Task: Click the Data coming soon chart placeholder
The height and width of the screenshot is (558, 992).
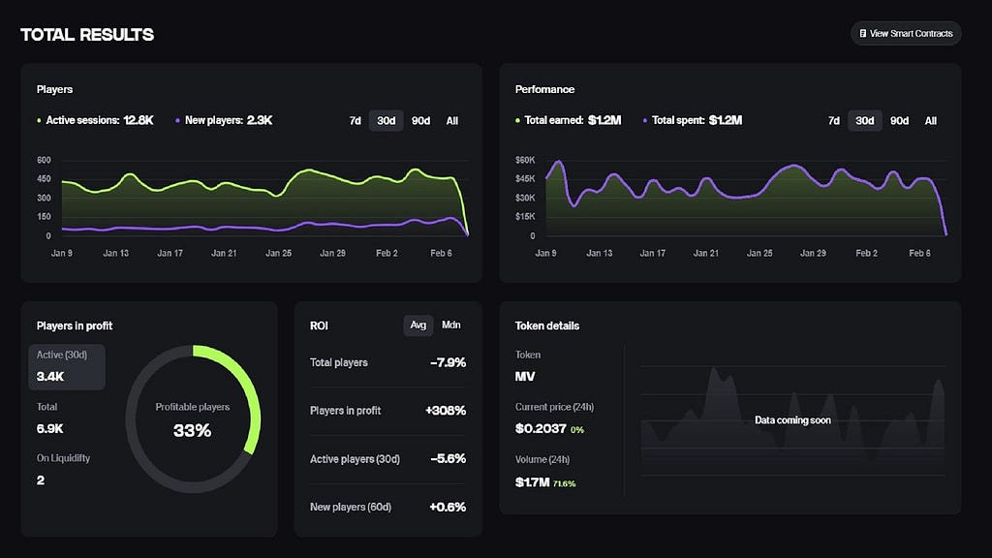Action: 792,420
